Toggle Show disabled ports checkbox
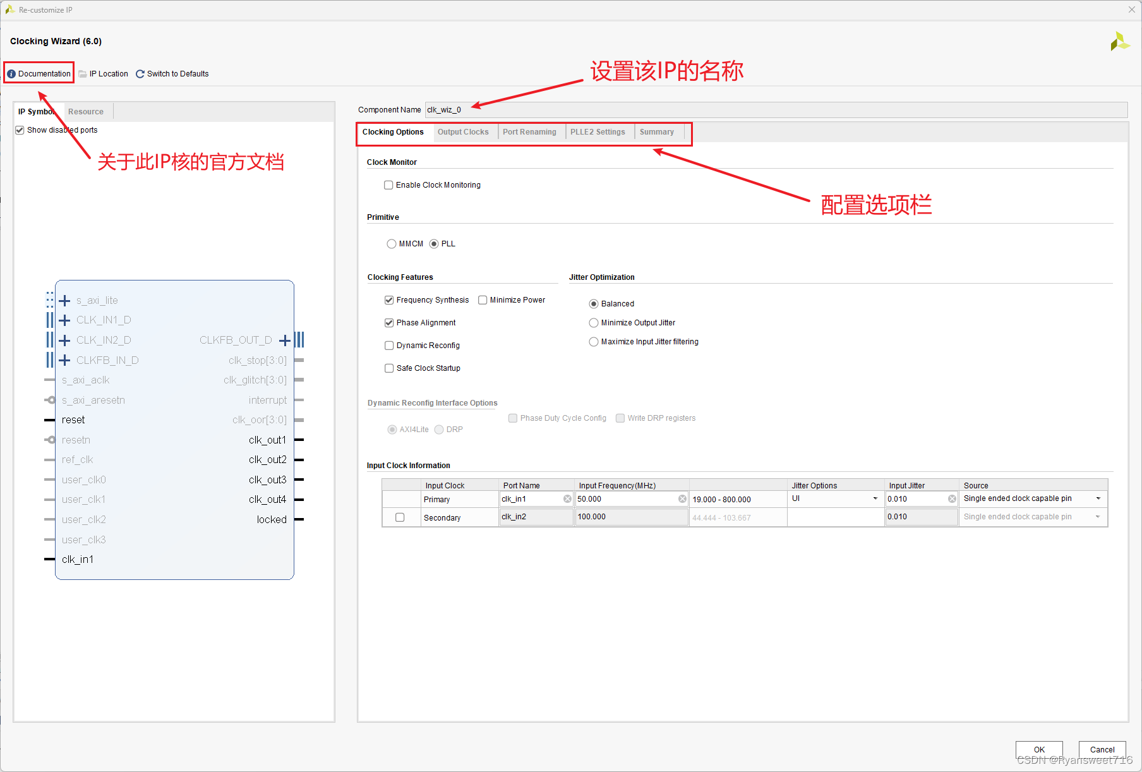 coord(20,130)
